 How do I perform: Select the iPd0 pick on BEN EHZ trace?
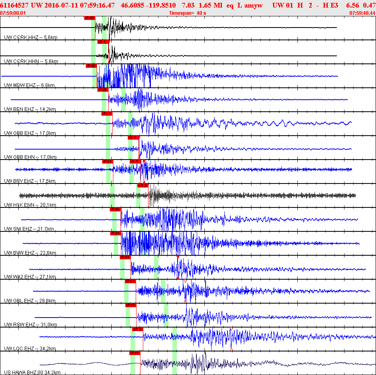[x=103, y=90]
